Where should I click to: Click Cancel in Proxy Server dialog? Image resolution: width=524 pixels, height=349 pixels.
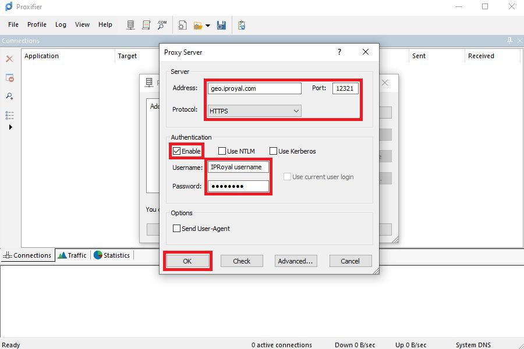(x=350, y=261)
